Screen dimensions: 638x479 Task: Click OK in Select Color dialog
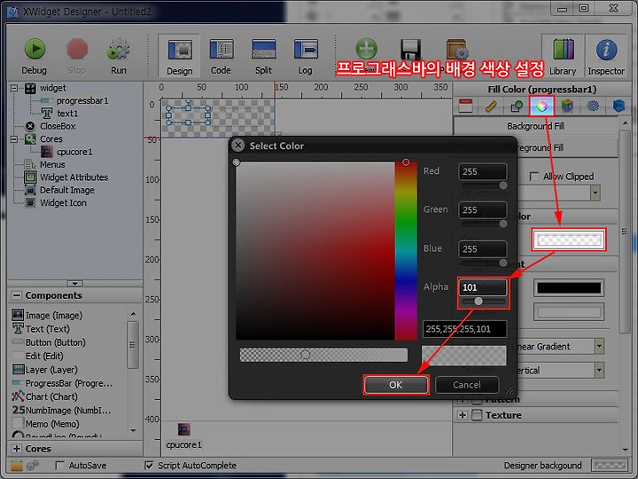[x=395, y=385]
